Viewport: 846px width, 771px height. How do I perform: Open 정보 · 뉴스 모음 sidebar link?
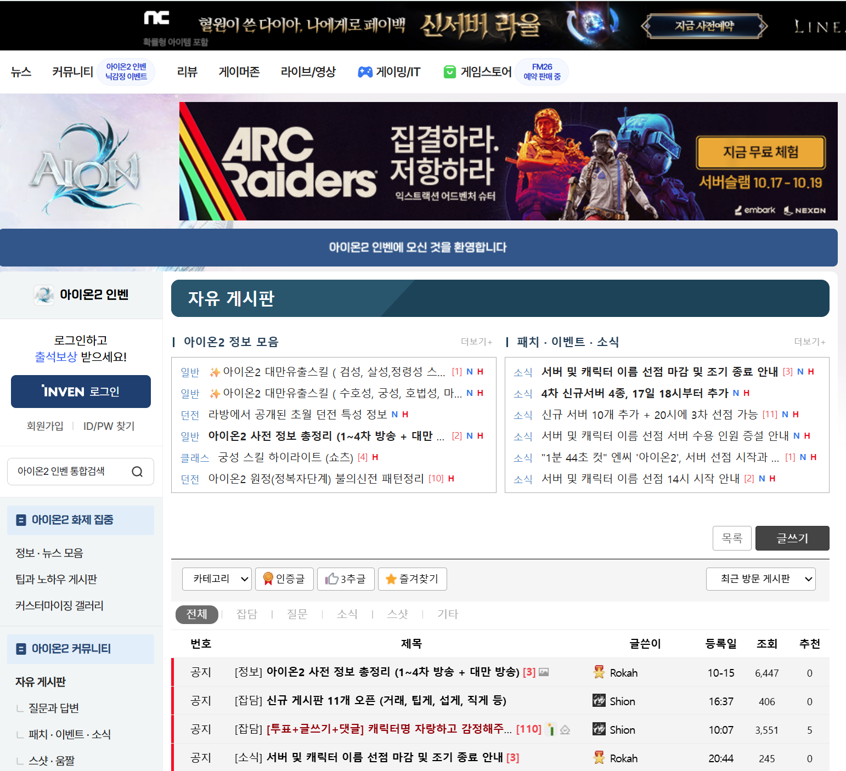(x=49, y=553)
